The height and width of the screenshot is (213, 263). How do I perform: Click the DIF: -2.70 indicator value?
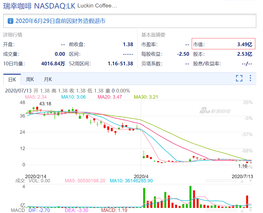(39, 210)
